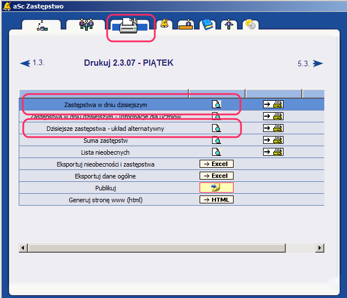
Task: Open the blue book icon tab
Action: tap(208, 24)
